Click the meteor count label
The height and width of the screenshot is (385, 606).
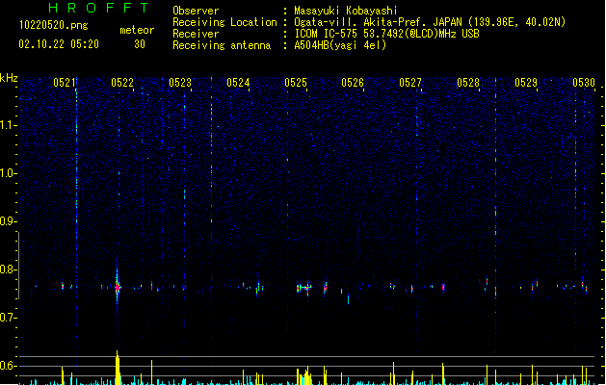coord(137,30)
